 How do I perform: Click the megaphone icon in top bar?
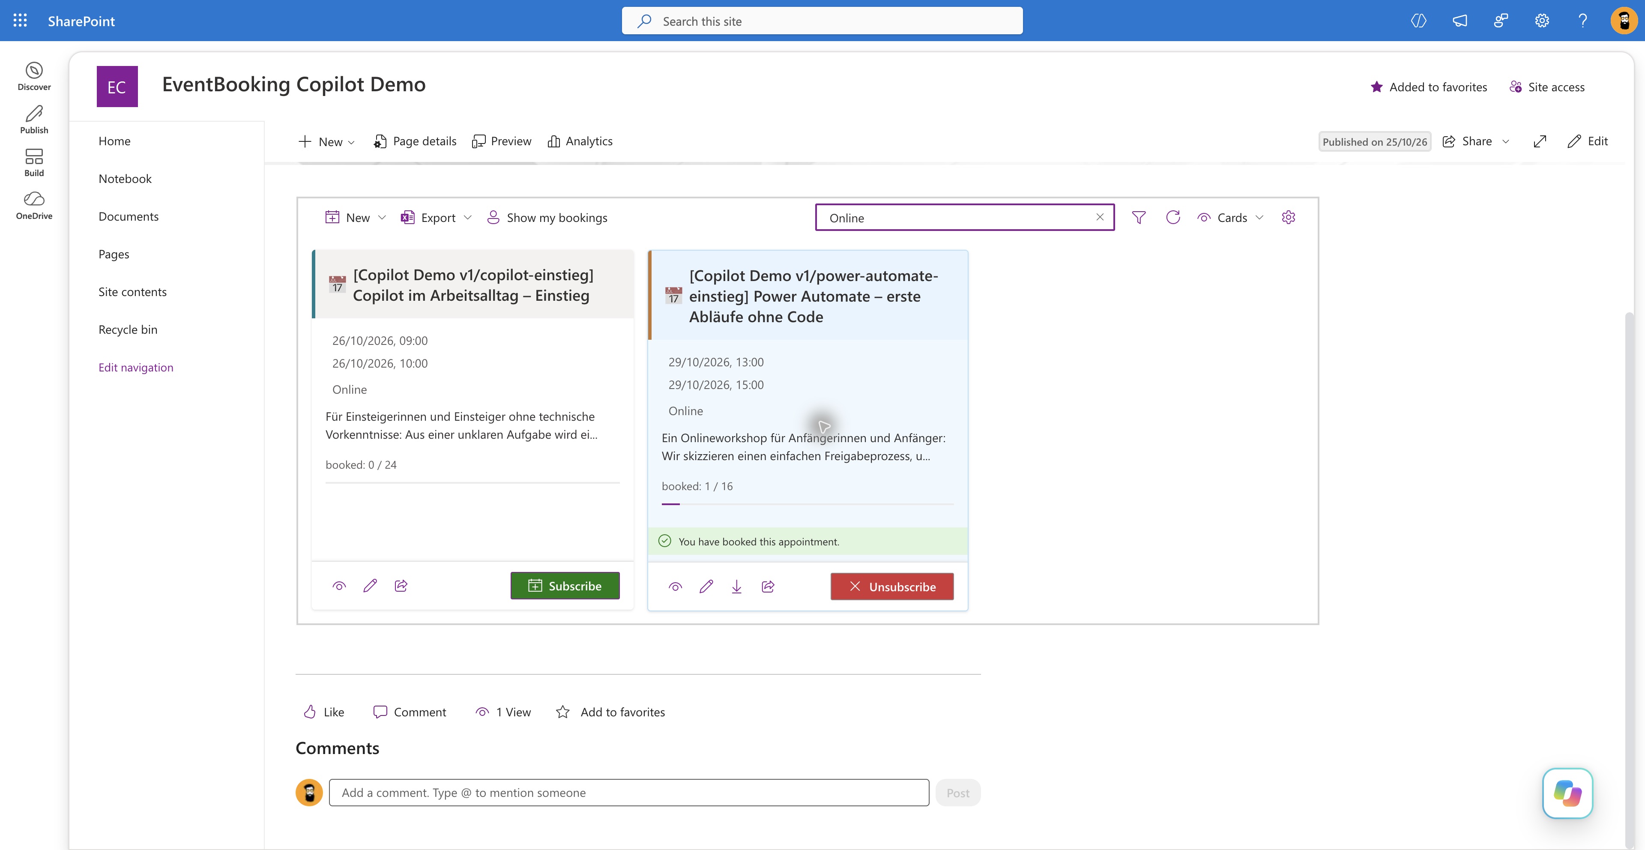click(x=1460, y=21)
